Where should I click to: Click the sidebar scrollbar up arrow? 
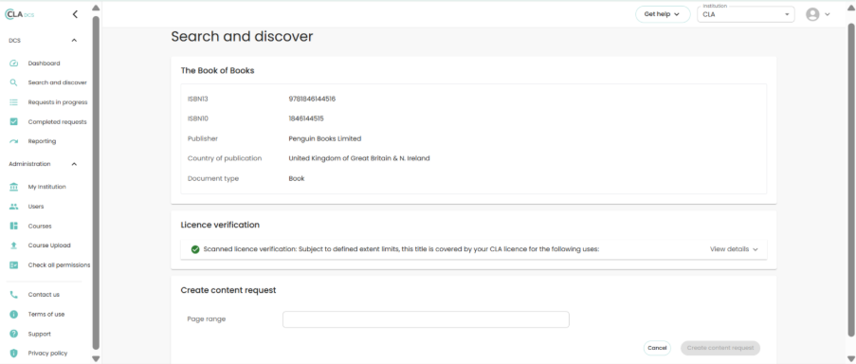96,8
